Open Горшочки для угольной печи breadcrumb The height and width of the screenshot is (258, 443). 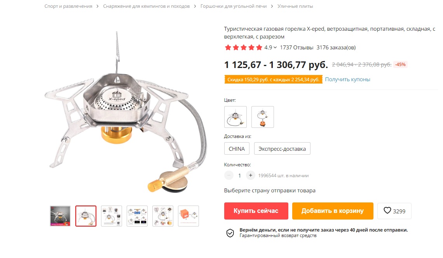point(234,6)
